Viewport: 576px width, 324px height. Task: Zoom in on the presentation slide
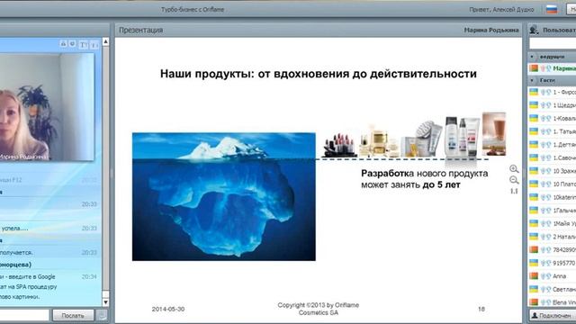pyautogui.click(x=514, y=168)
